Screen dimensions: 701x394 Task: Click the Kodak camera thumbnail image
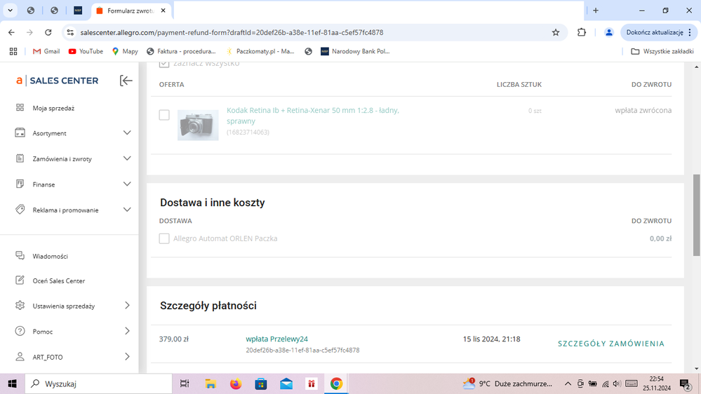198,125
